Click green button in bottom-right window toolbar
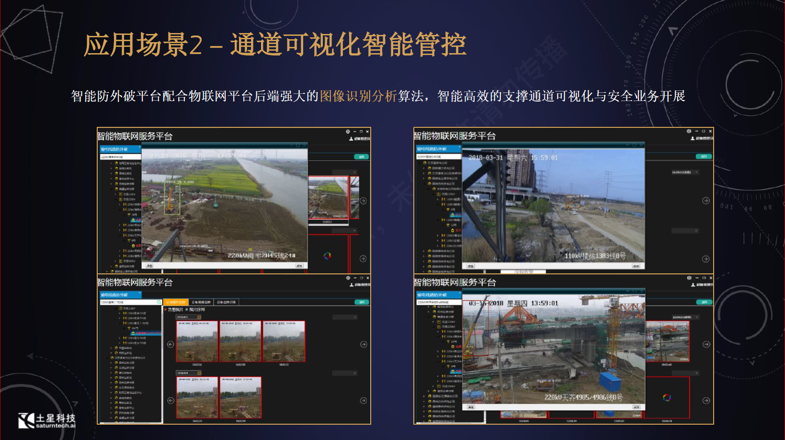This screenshot has width=785, height=440. (704, 302)
